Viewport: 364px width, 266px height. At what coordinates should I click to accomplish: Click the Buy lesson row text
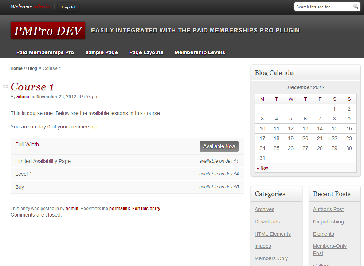[20, 187]
